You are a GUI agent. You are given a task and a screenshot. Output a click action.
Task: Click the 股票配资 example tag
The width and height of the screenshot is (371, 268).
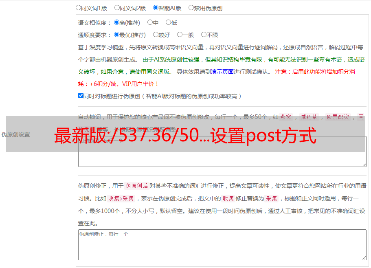(338, 117)
